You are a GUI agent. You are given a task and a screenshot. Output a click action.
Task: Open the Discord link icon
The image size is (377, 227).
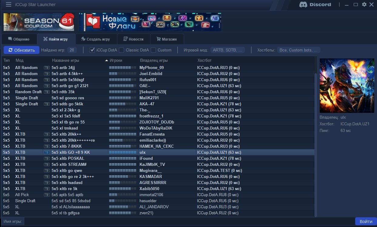[315, 5]
